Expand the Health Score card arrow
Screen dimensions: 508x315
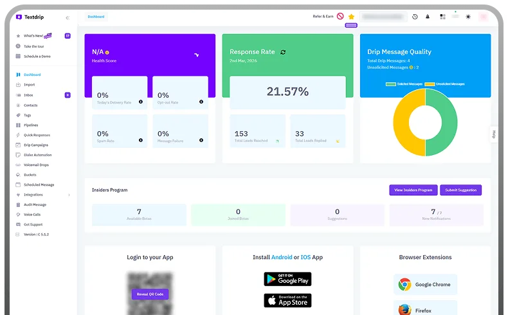point(196,55)
